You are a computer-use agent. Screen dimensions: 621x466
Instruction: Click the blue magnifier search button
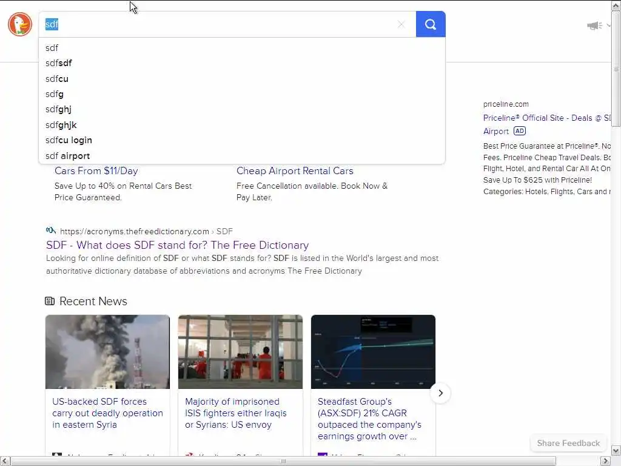431,24
